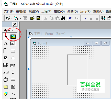
Task: Select the PictureBox control tool
Action: point(13,37)
